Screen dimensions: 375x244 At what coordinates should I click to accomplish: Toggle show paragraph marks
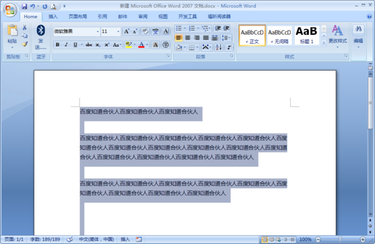[229, 47]
